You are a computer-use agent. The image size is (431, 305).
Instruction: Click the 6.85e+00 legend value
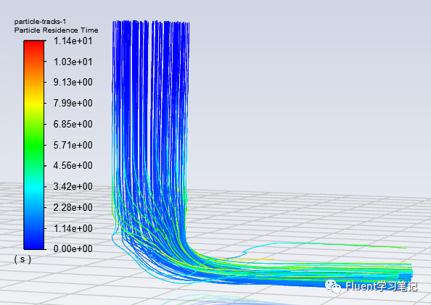tap(73, 124)
